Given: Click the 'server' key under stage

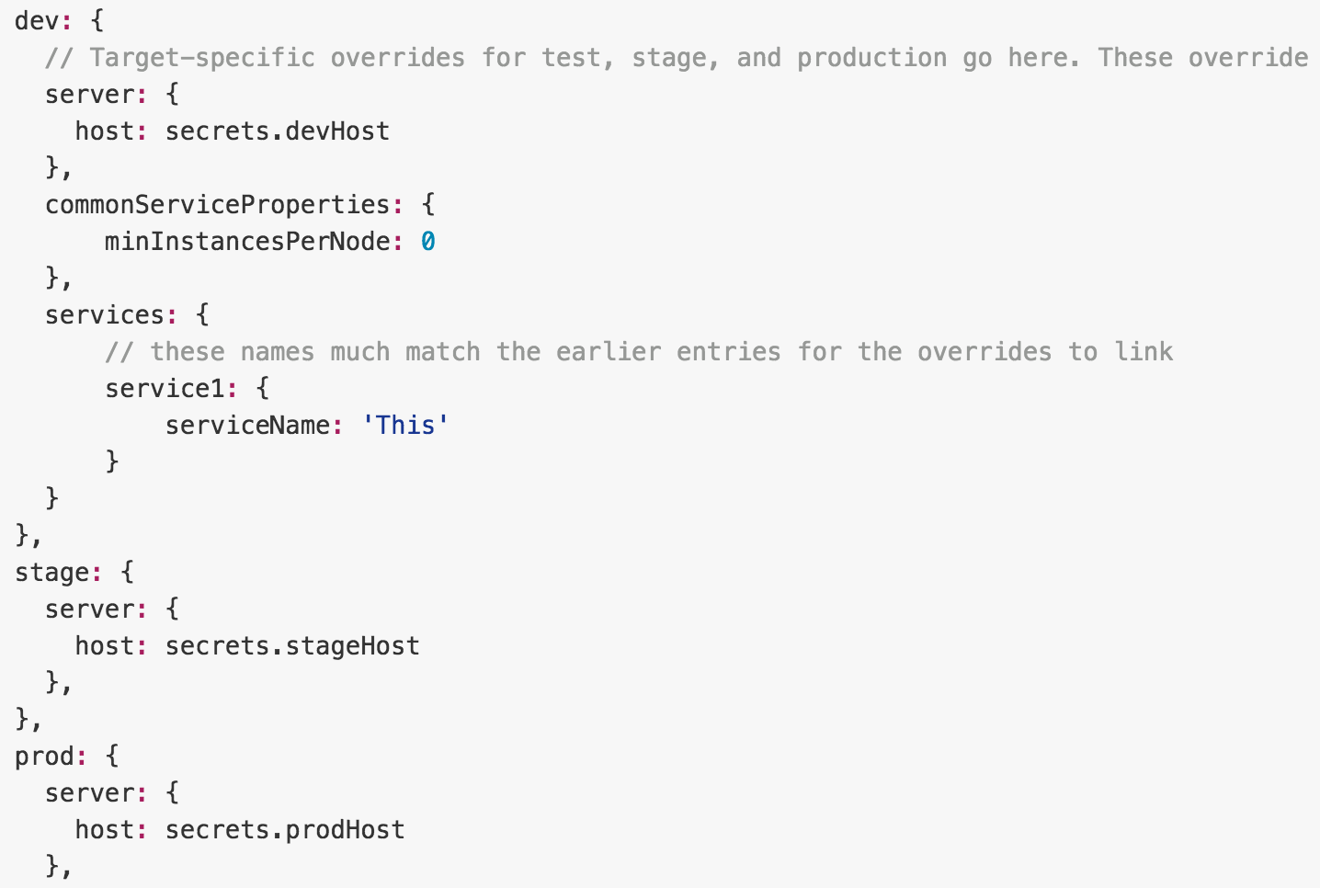Looking at the screenshot, I should click(x=89, y=609).
